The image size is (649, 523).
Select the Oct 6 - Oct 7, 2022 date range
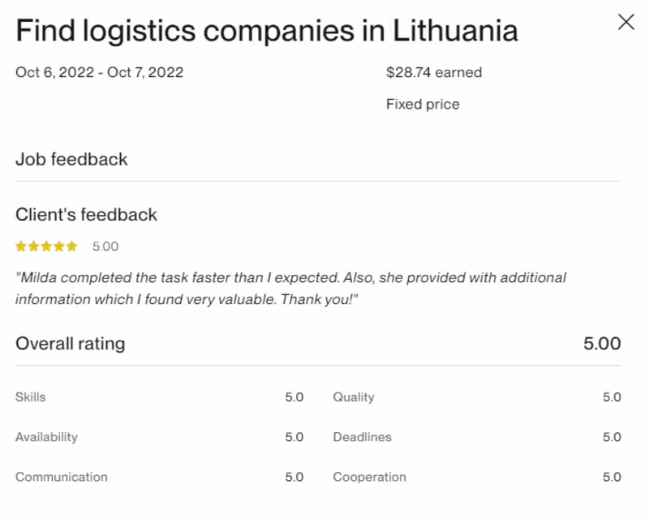(x=99, y=72)
